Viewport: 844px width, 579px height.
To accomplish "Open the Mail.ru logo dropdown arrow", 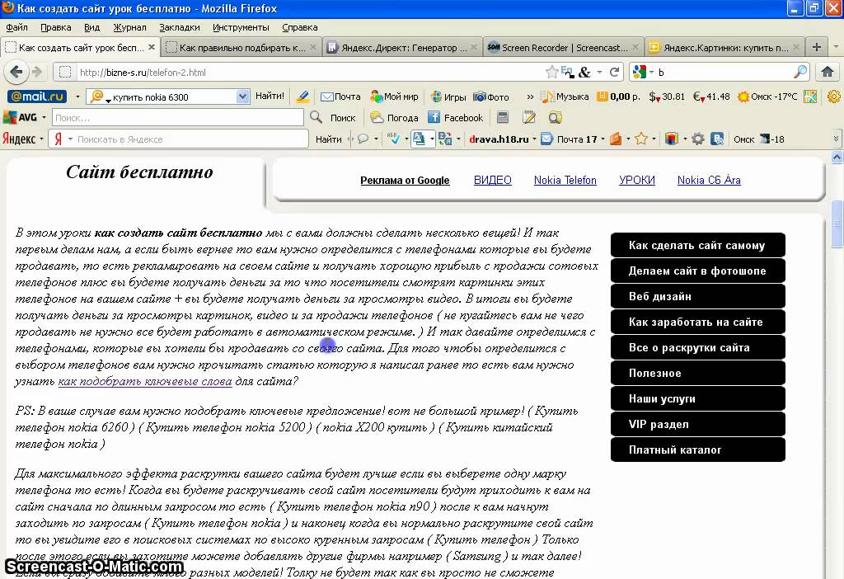I will [x=77, y=97].
